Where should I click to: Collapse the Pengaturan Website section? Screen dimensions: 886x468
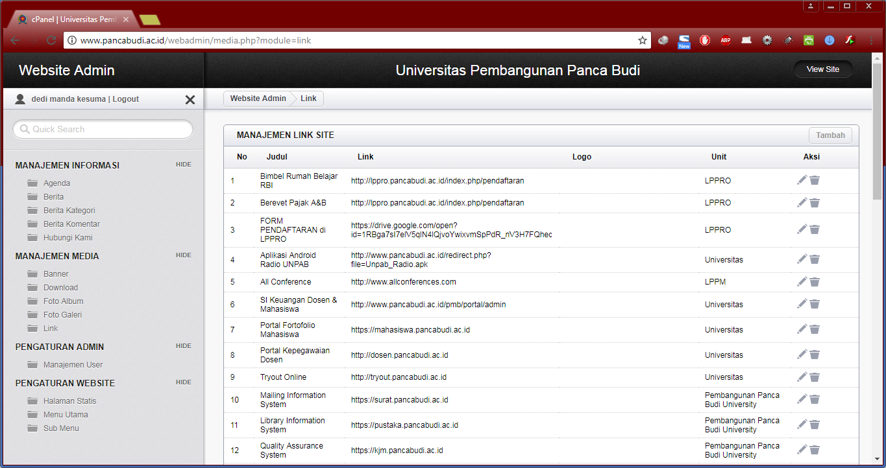(x=184, y=382)
